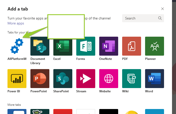Focus the Search apps field

coord(143,18)
